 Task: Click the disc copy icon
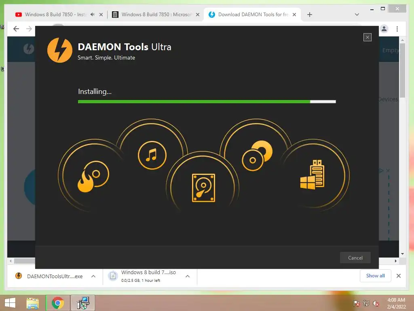[257, 155]
